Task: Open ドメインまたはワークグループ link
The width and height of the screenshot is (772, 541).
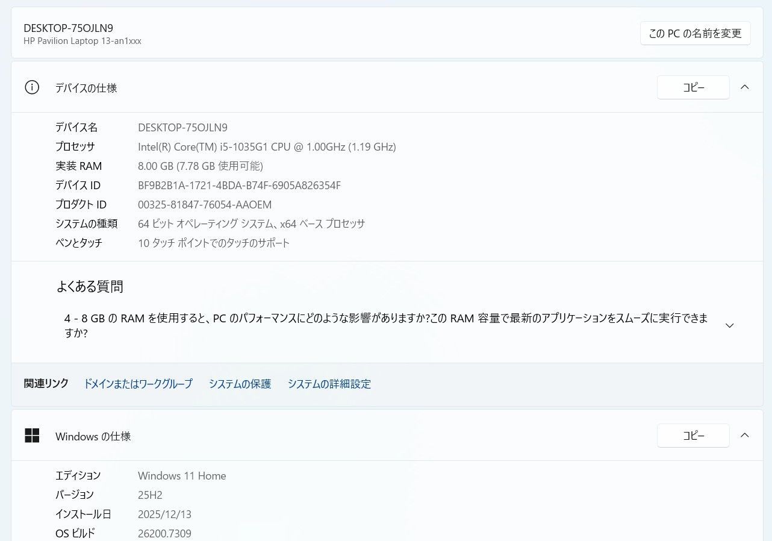Action: [x=138, y=384]
